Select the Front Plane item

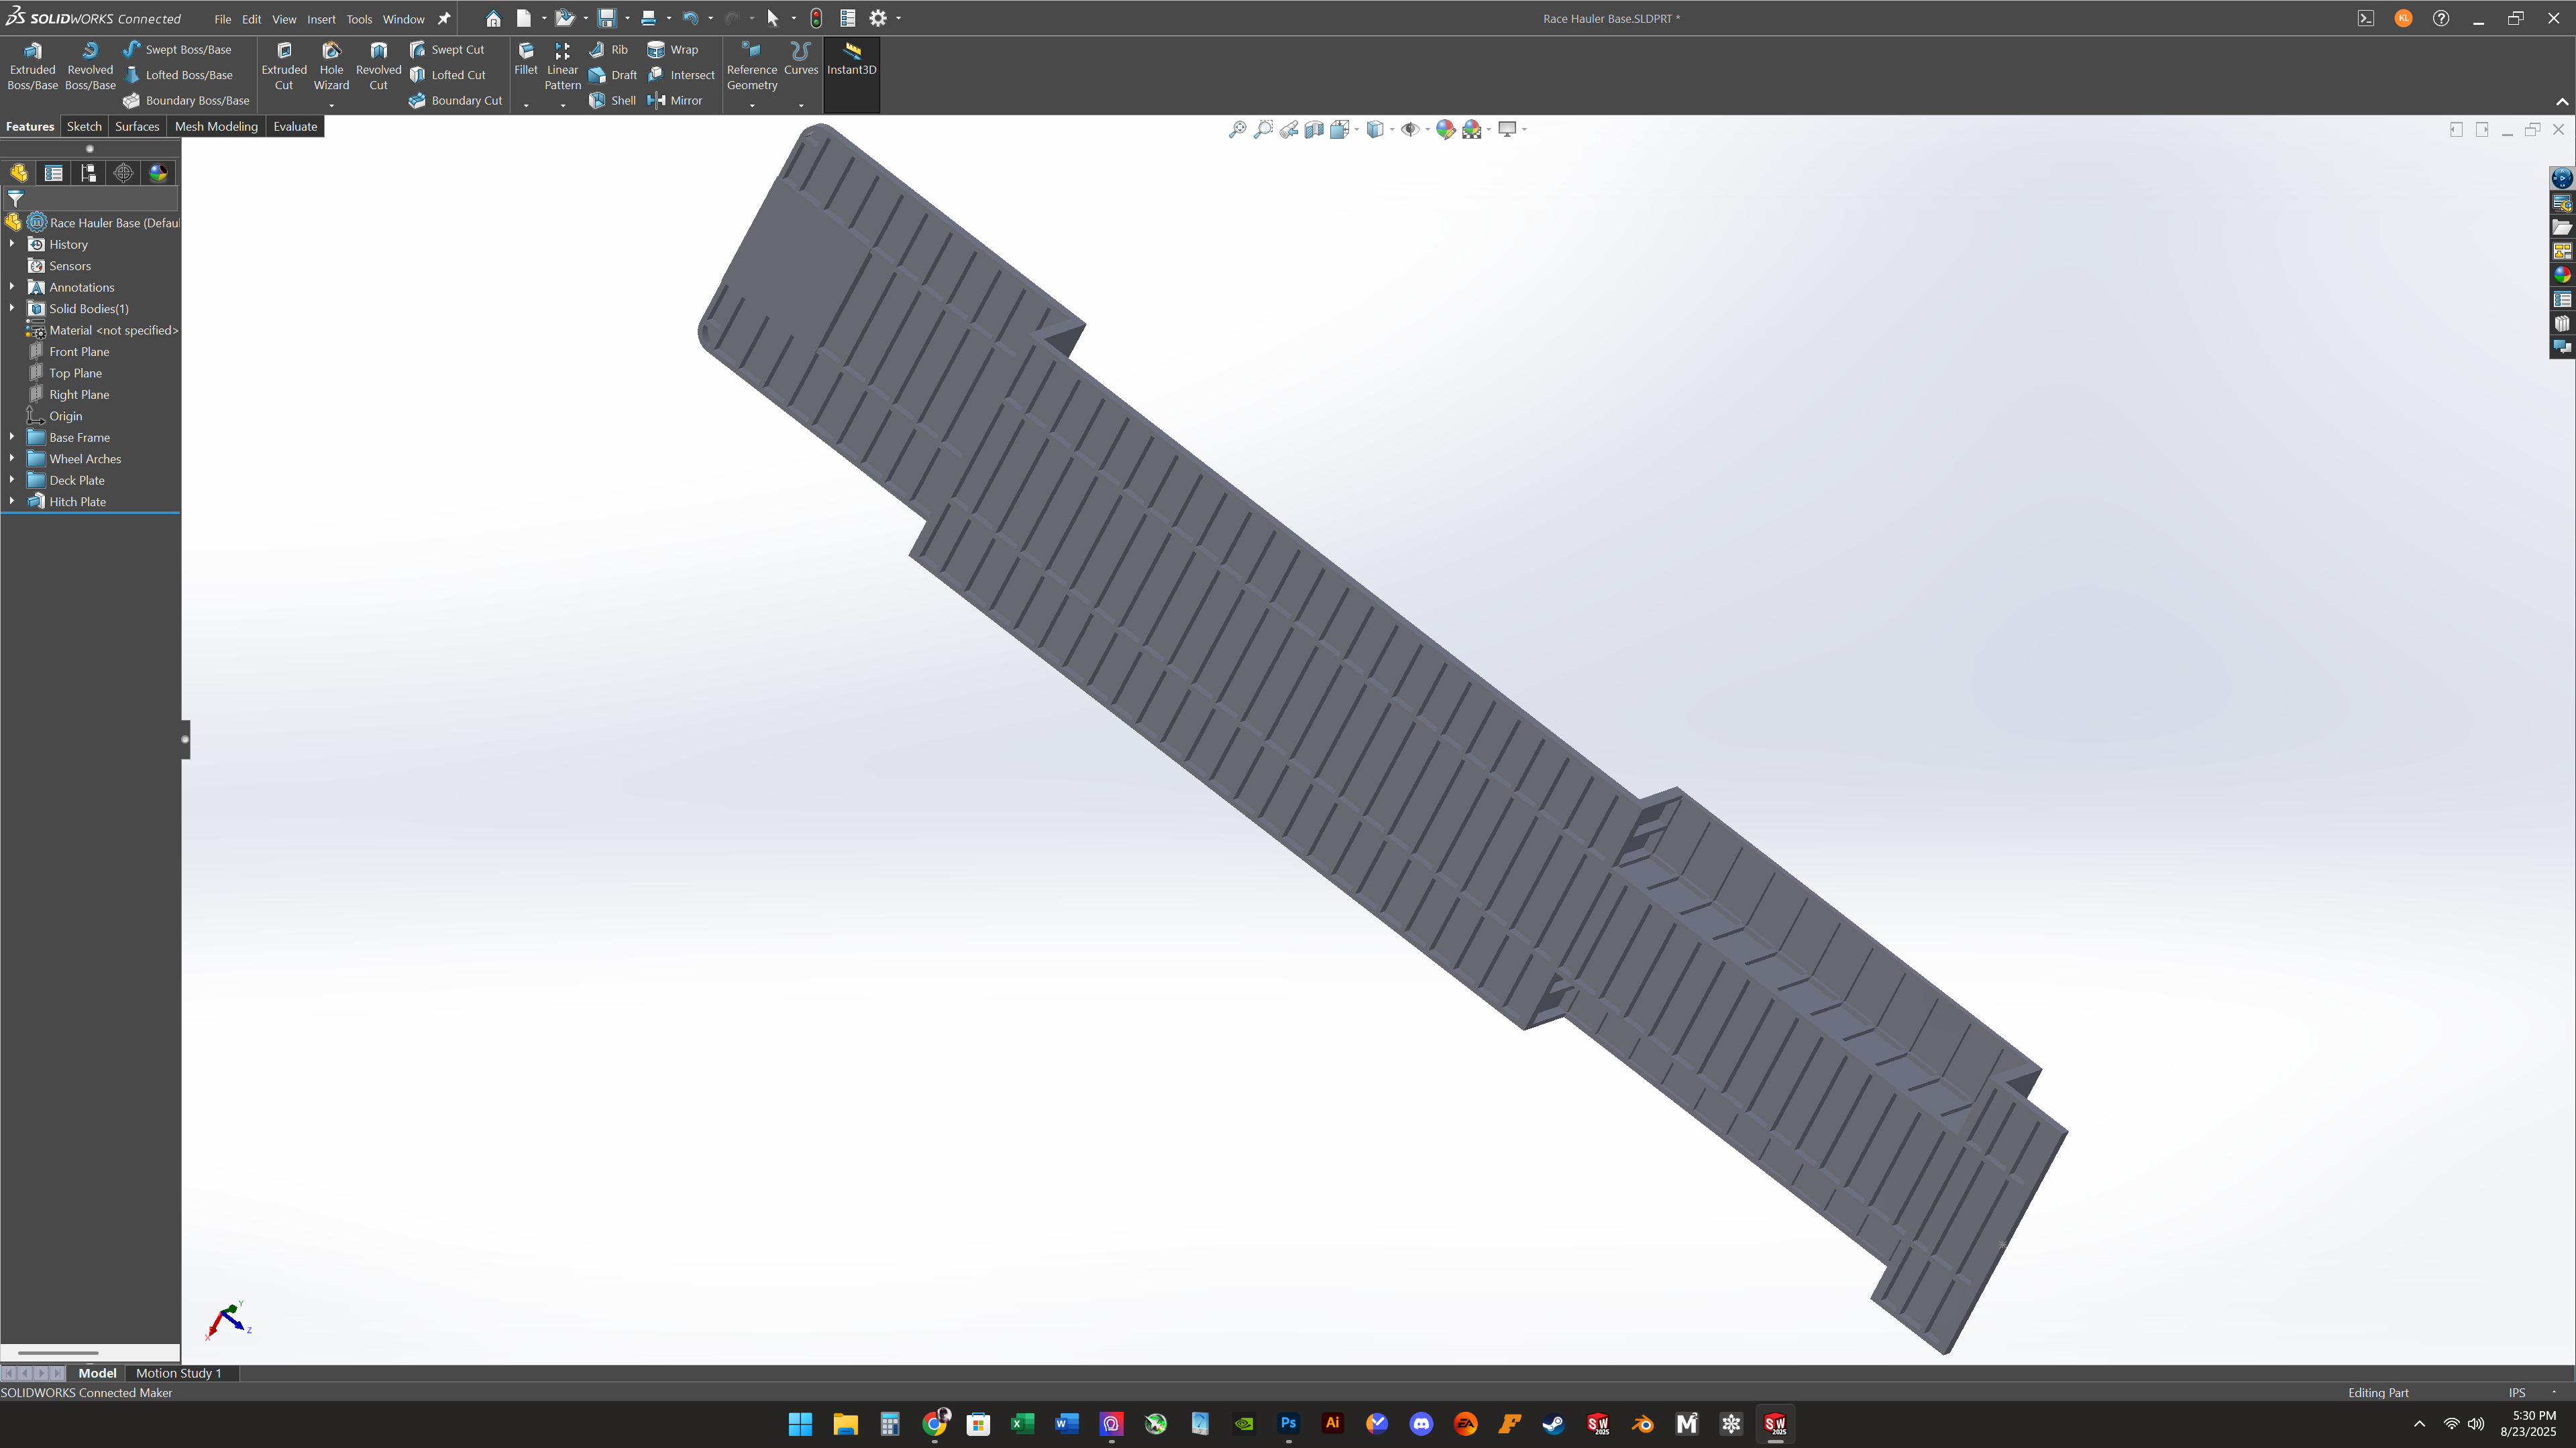[x=79, y=352]
